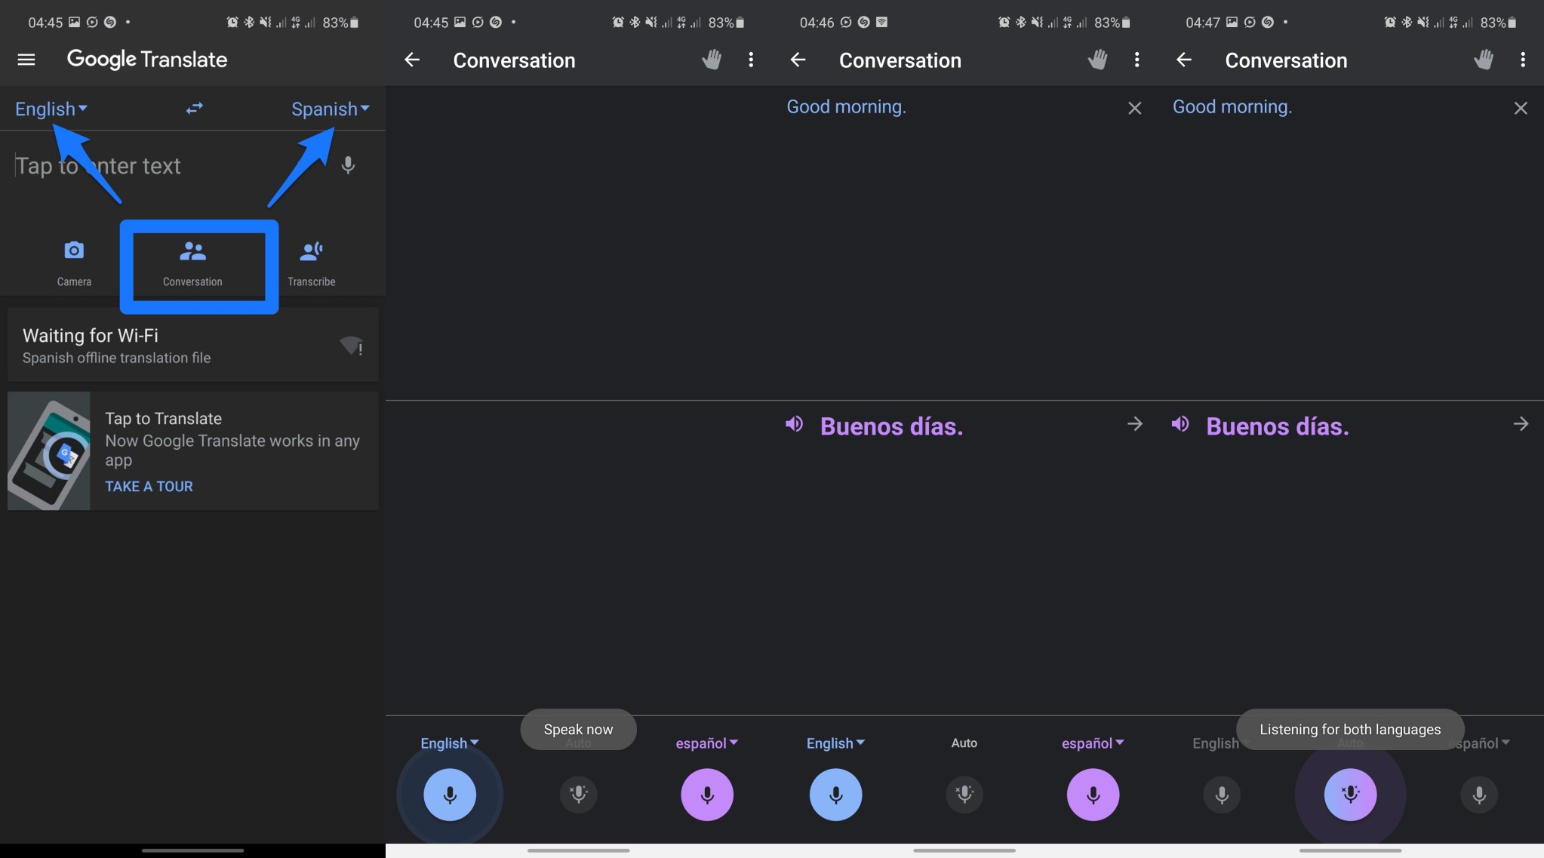Go back from the second screen's Conversation page

(x=412, y=60)
